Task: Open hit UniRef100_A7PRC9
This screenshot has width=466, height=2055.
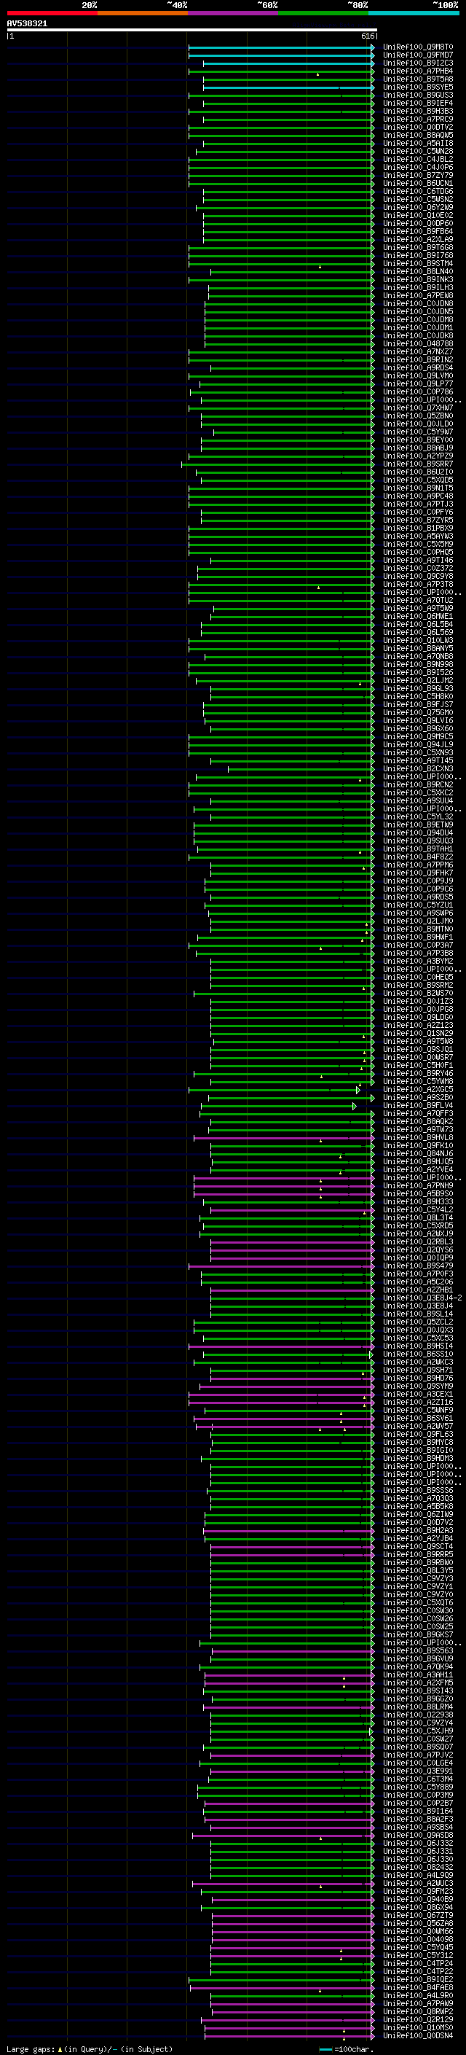Action: (x=418, y=120)
